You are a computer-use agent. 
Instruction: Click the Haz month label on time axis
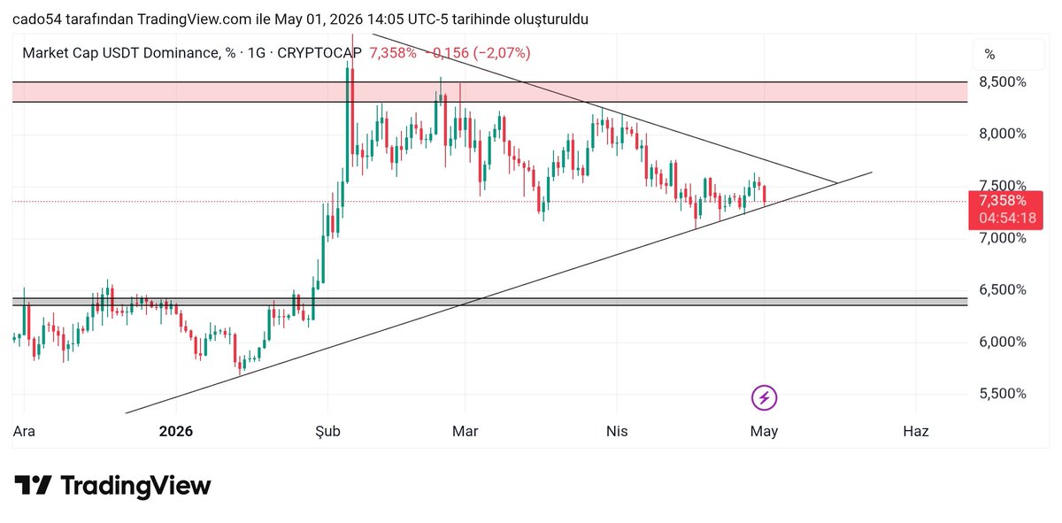click(x=915, y=432)
